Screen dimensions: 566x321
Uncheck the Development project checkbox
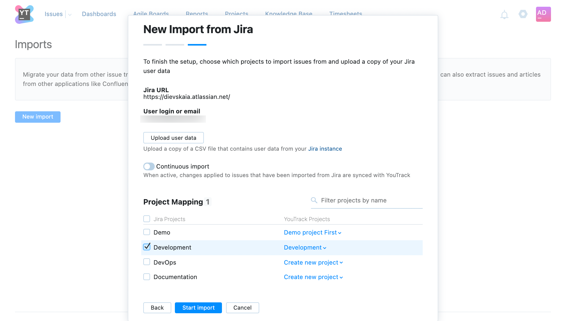tap(147, 247)
